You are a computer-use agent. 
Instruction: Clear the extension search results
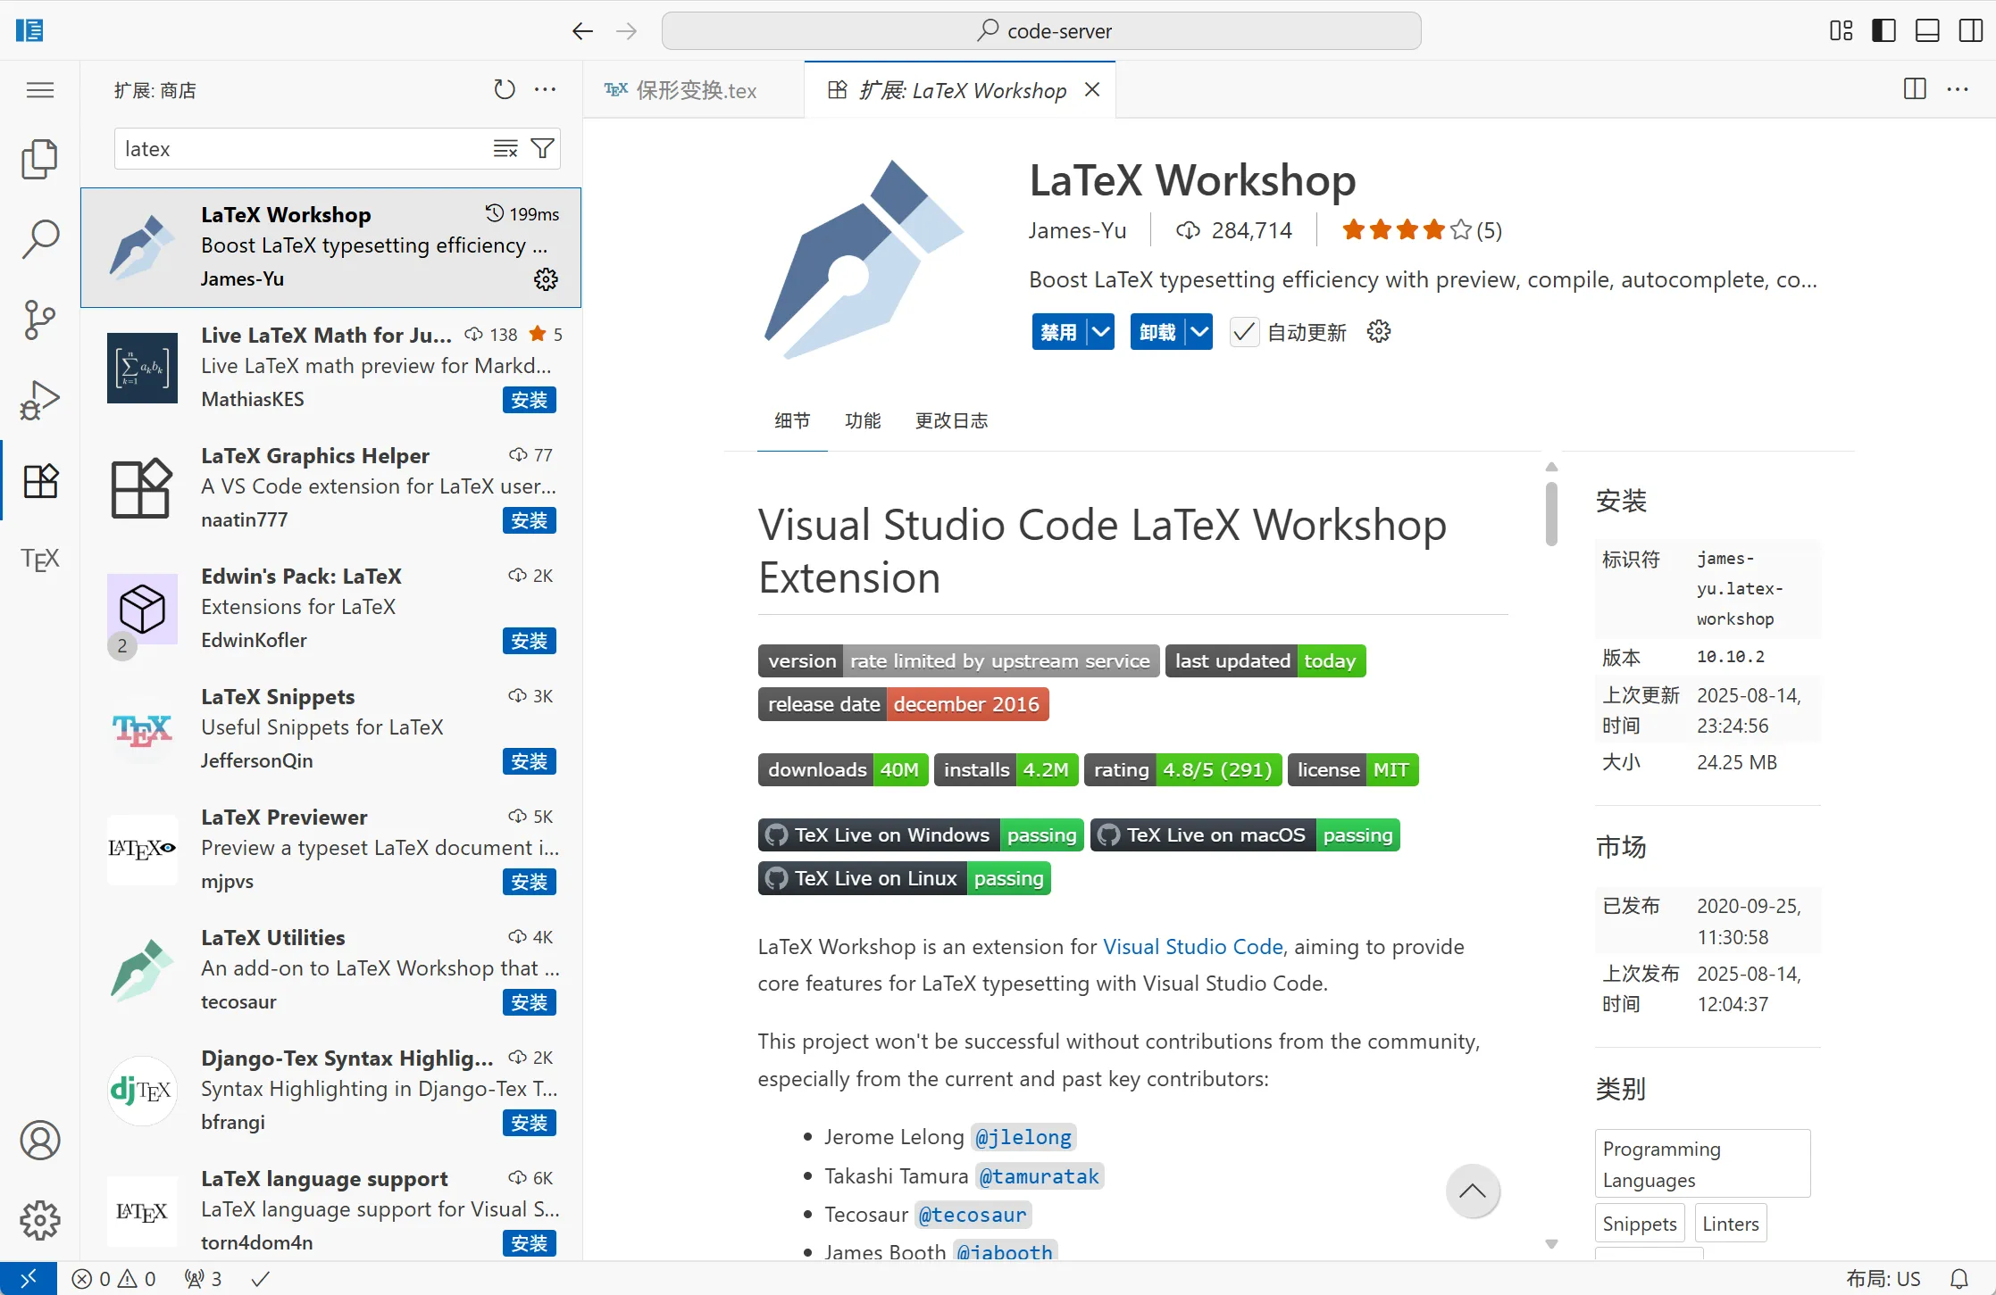505,149
